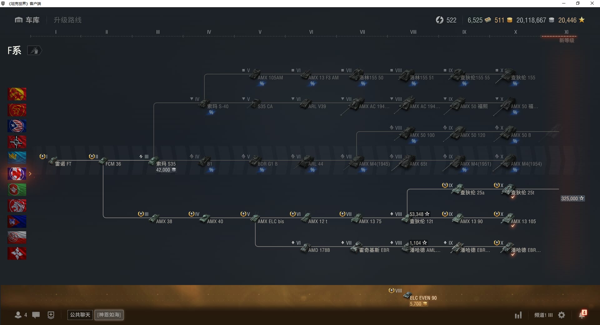The height and width of the screenshot is (325, 600).
Task: Open the notification bell with badge 4
Action: [582, 314]
